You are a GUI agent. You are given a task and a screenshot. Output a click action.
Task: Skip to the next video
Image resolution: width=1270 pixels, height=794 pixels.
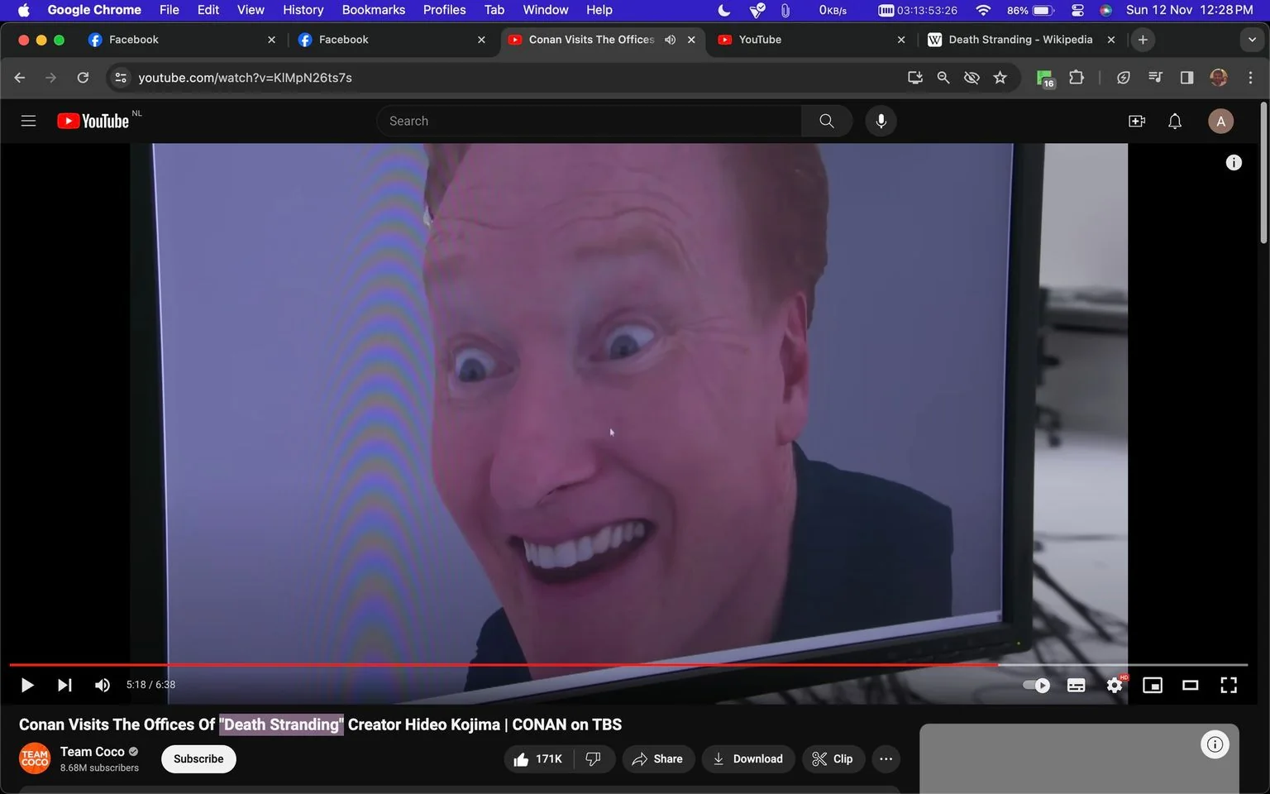(64, 685)
